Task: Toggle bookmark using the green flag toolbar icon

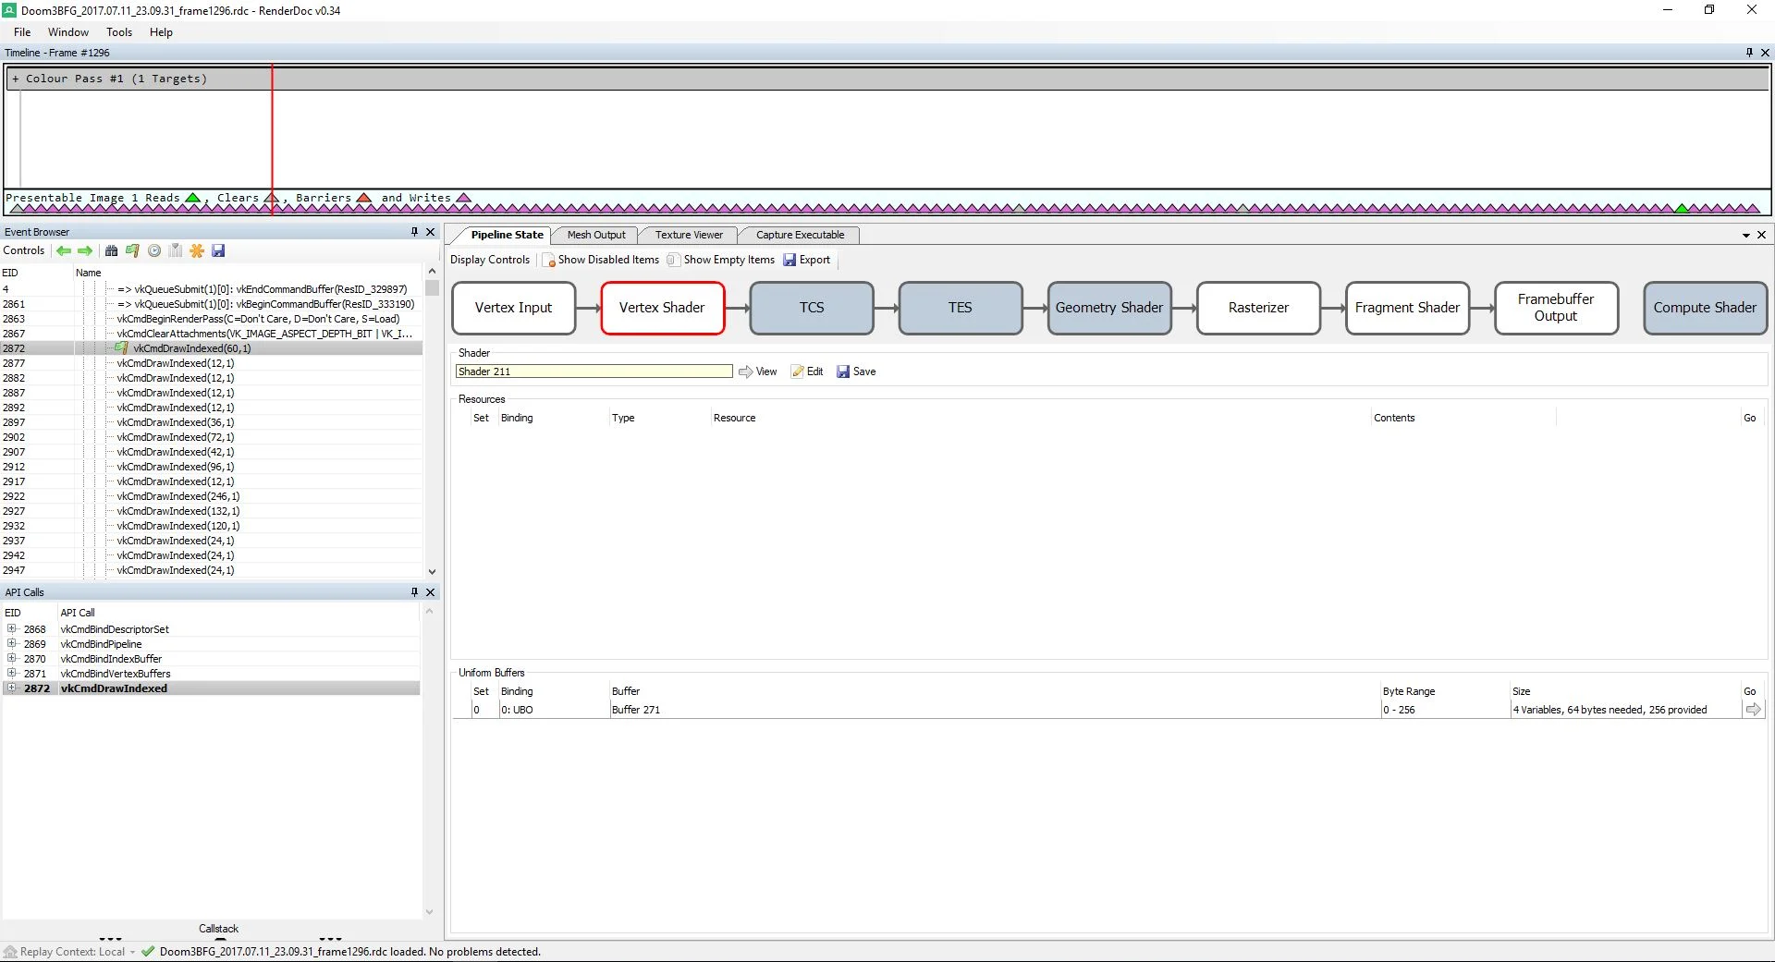Action: (x=132, y=250)
